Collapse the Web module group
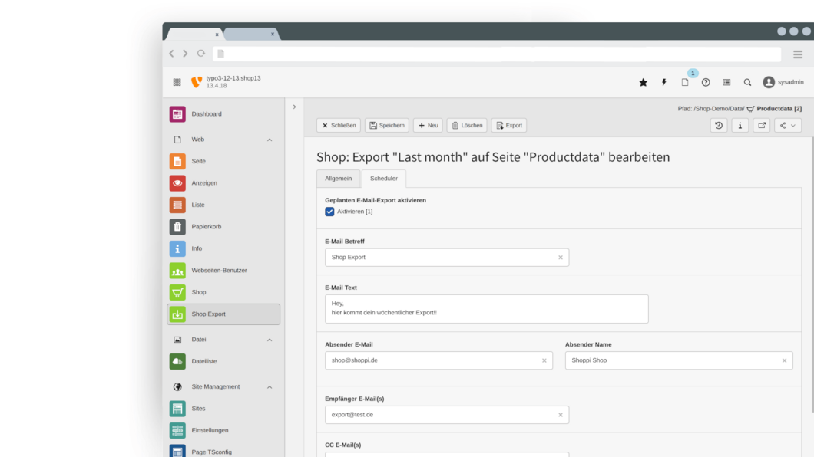 (x=270, y=140)
